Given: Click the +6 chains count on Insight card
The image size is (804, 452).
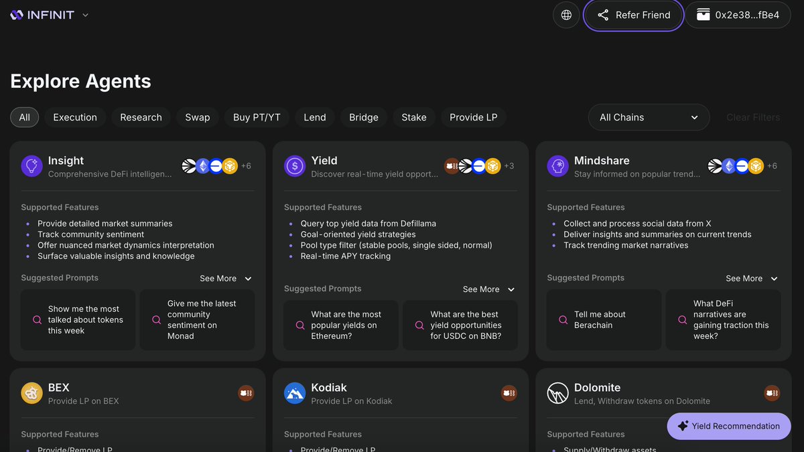Looking at the screenshot, I should 246,166.
